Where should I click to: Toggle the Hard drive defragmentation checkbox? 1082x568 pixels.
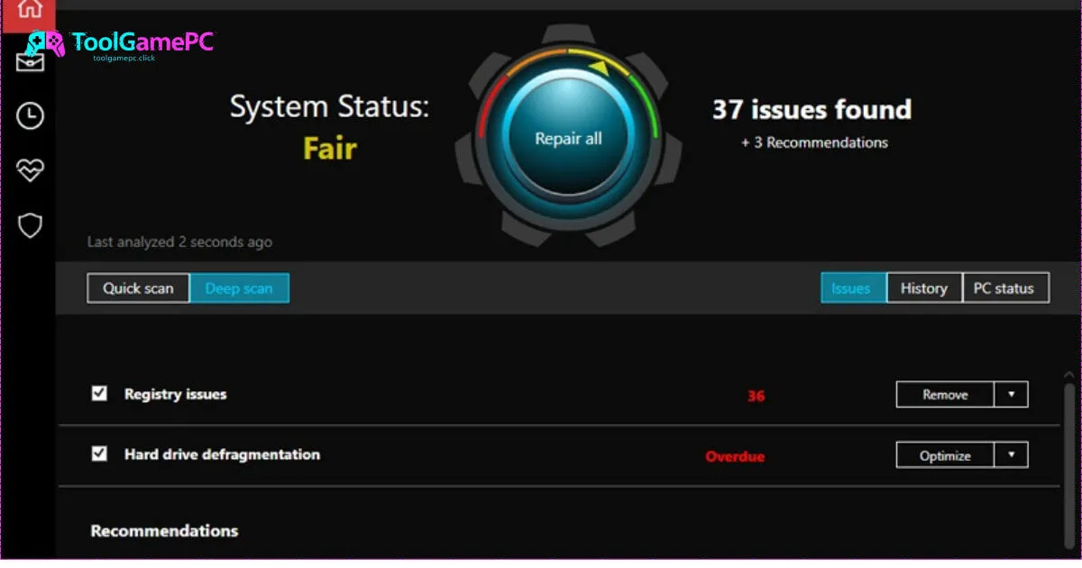click(x=99, y=454)
